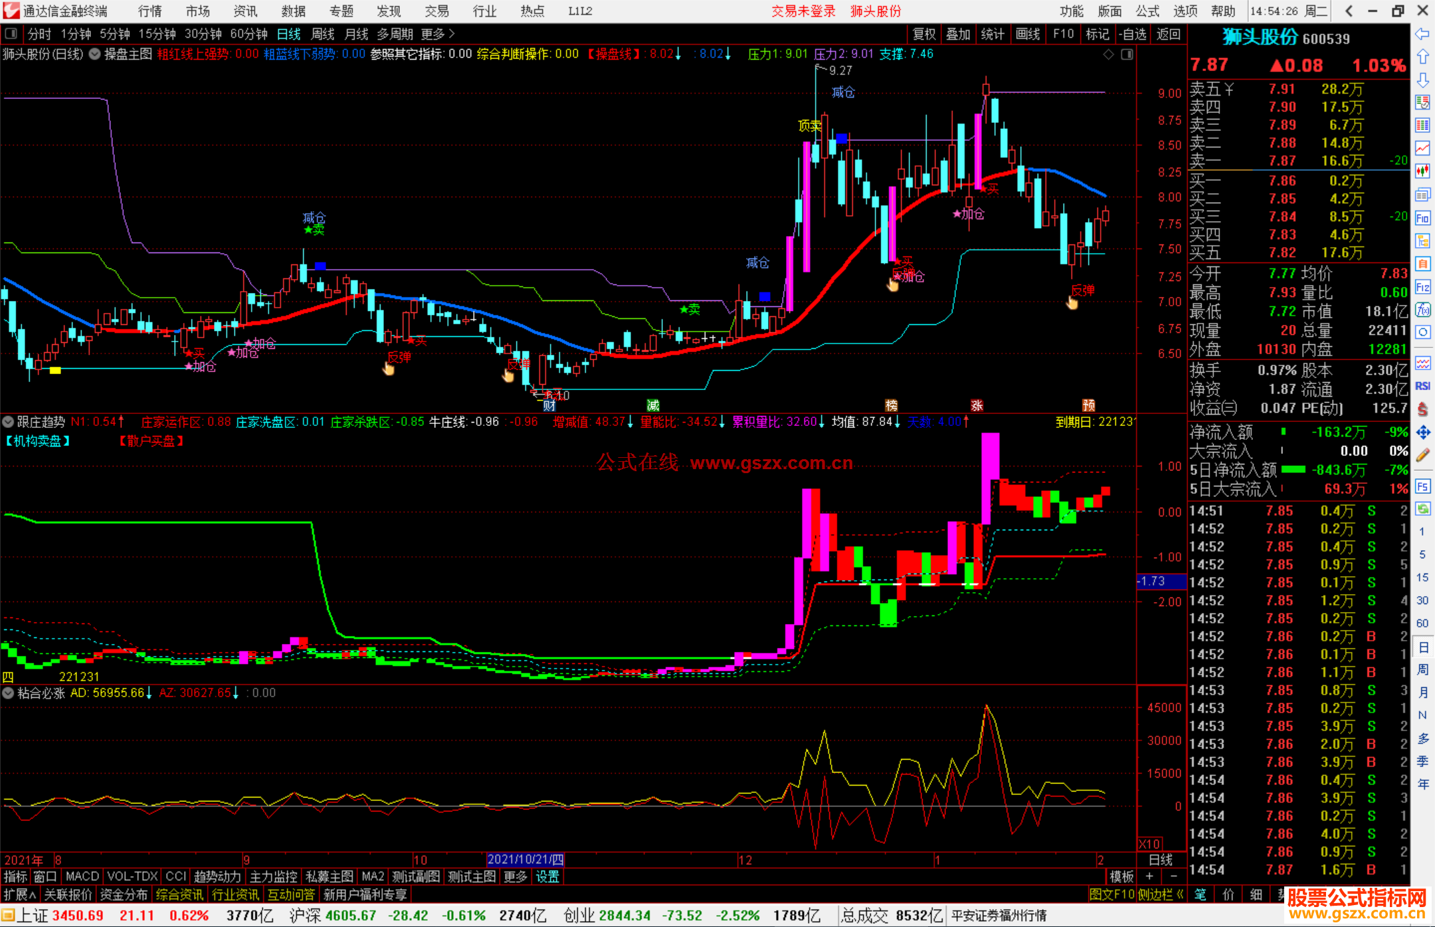Click the green refresh icon in sidebar
Viewport: 1435px width, 927px height.
(1422, 509)
